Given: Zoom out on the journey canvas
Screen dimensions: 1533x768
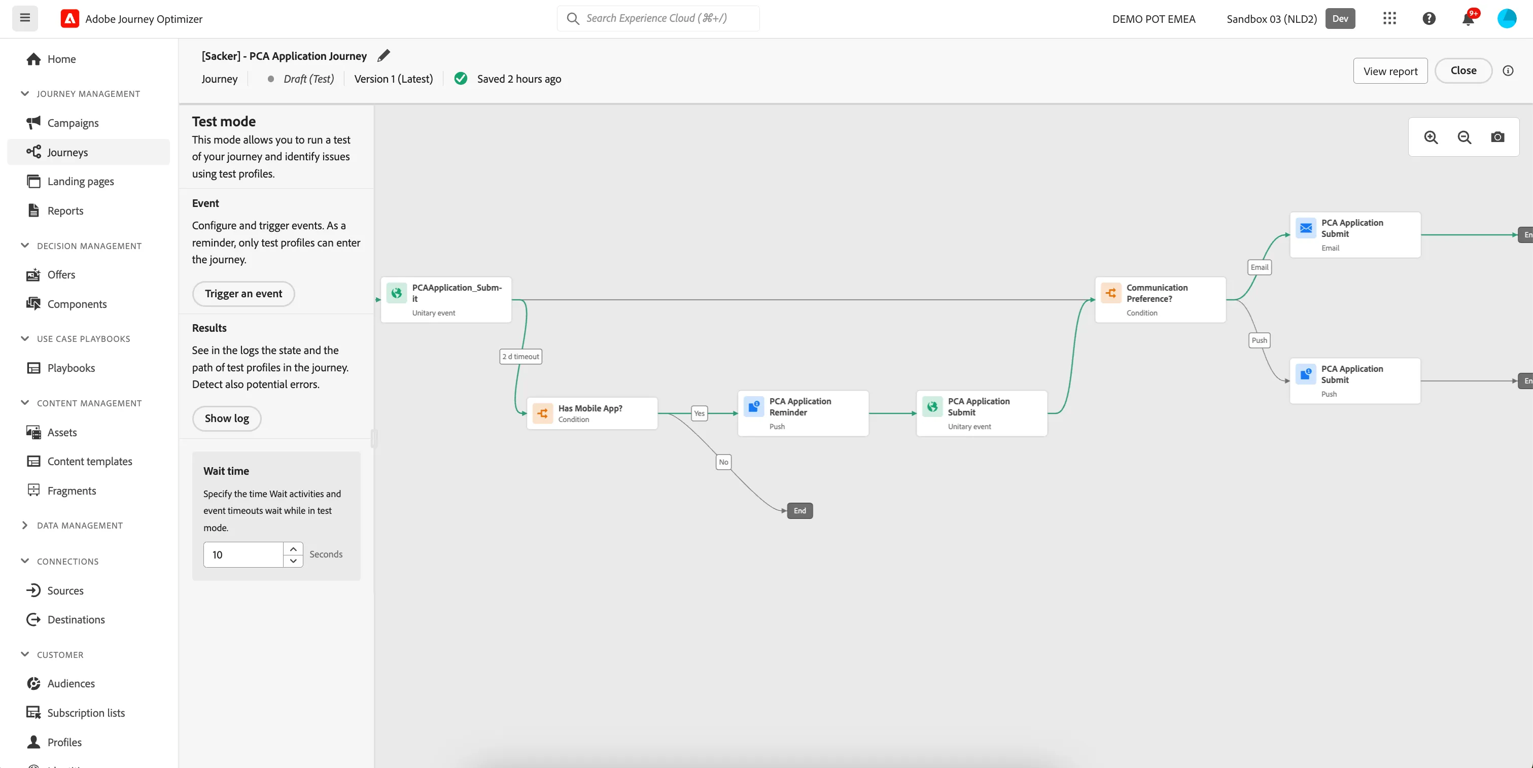Looking at the screenshot, I should coord(1464,137).
